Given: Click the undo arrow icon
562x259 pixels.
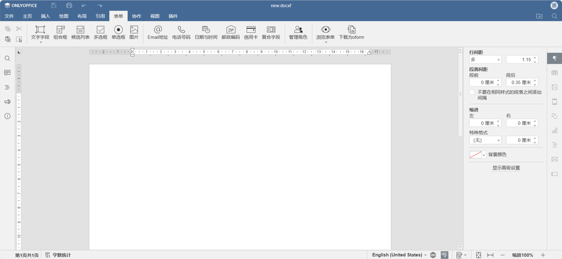Looking at the screenshot, I should click(x=84, y=5).
